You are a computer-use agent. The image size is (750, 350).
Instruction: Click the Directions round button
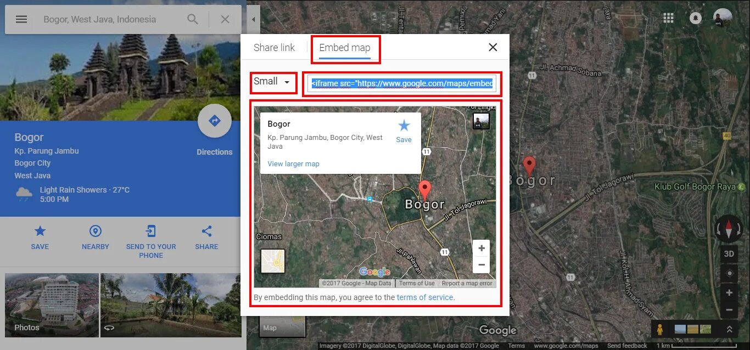point(215,121)
